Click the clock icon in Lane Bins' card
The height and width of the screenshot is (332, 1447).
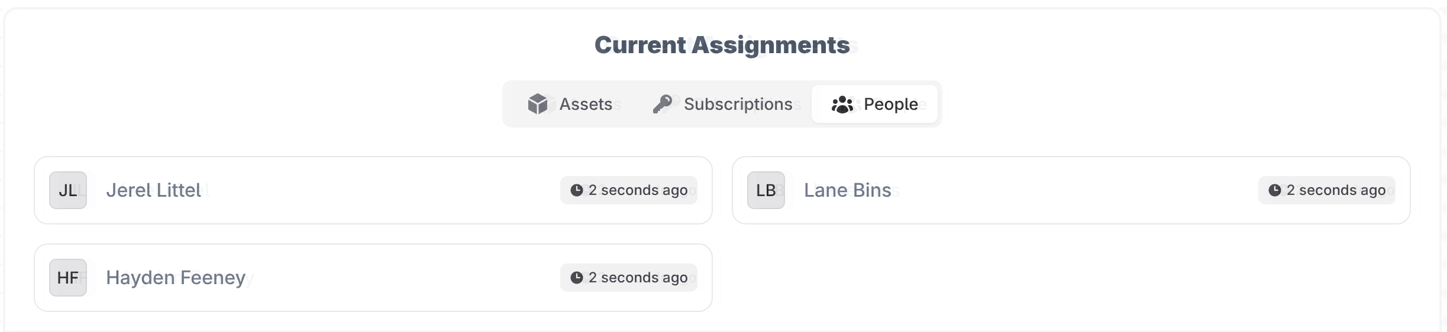coord(1275,190)
